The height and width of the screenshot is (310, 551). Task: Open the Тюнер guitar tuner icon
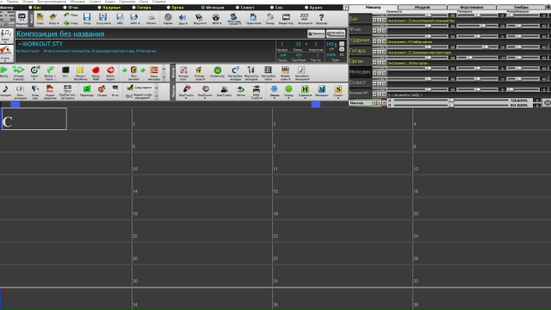[x=269, y=19]
